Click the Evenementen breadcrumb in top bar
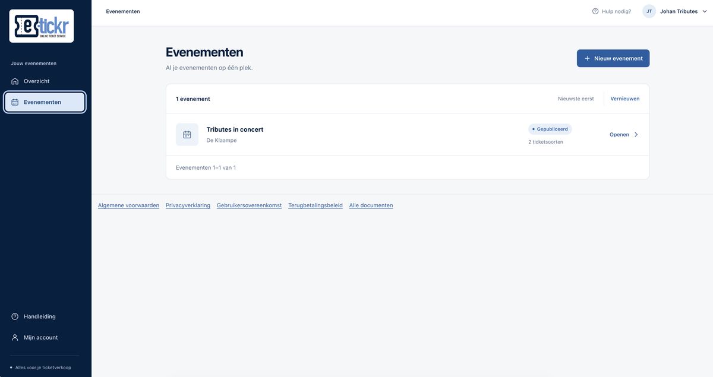The height and width of the screenshot is (377, 713). click(x=123, y=11)
